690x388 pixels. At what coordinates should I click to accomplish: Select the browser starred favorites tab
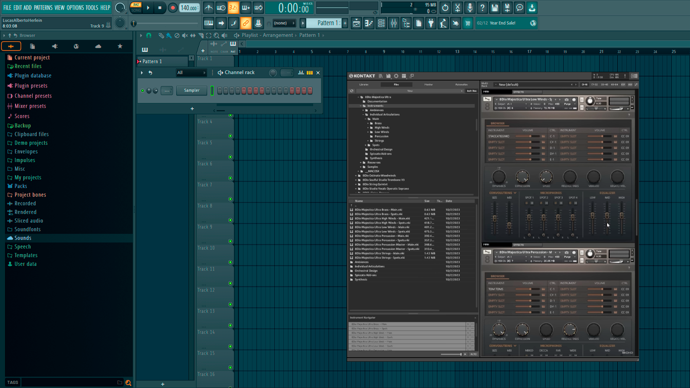pyautogui.click(x=120, y=46)
